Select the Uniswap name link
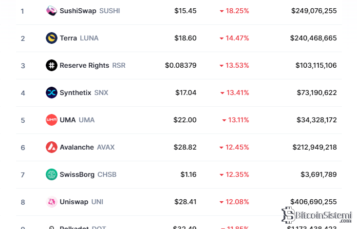This screenshot has width=357, height=229. [74, 202]
